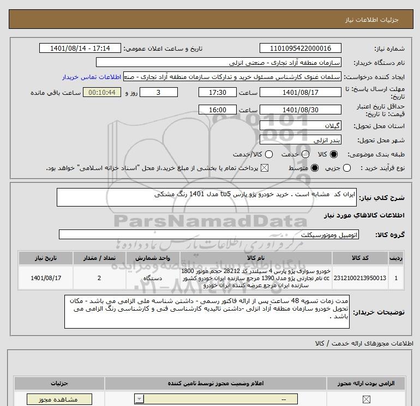Click the تعداد / مقدار column header

(99, 258)
